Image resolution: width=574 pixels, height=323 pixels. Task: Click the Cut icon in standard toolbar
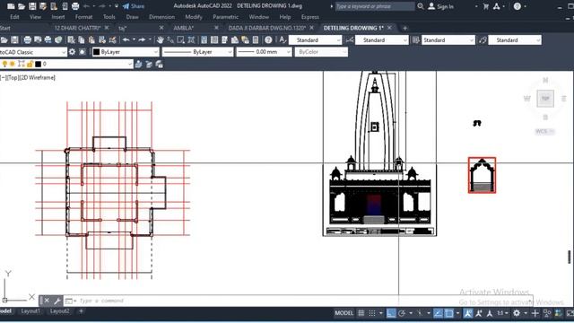(72, 39)
